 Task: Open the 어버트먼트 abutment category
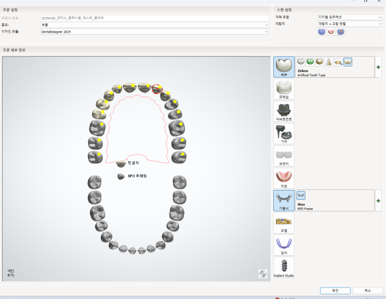pyautogui.click(x=284, y=112)
